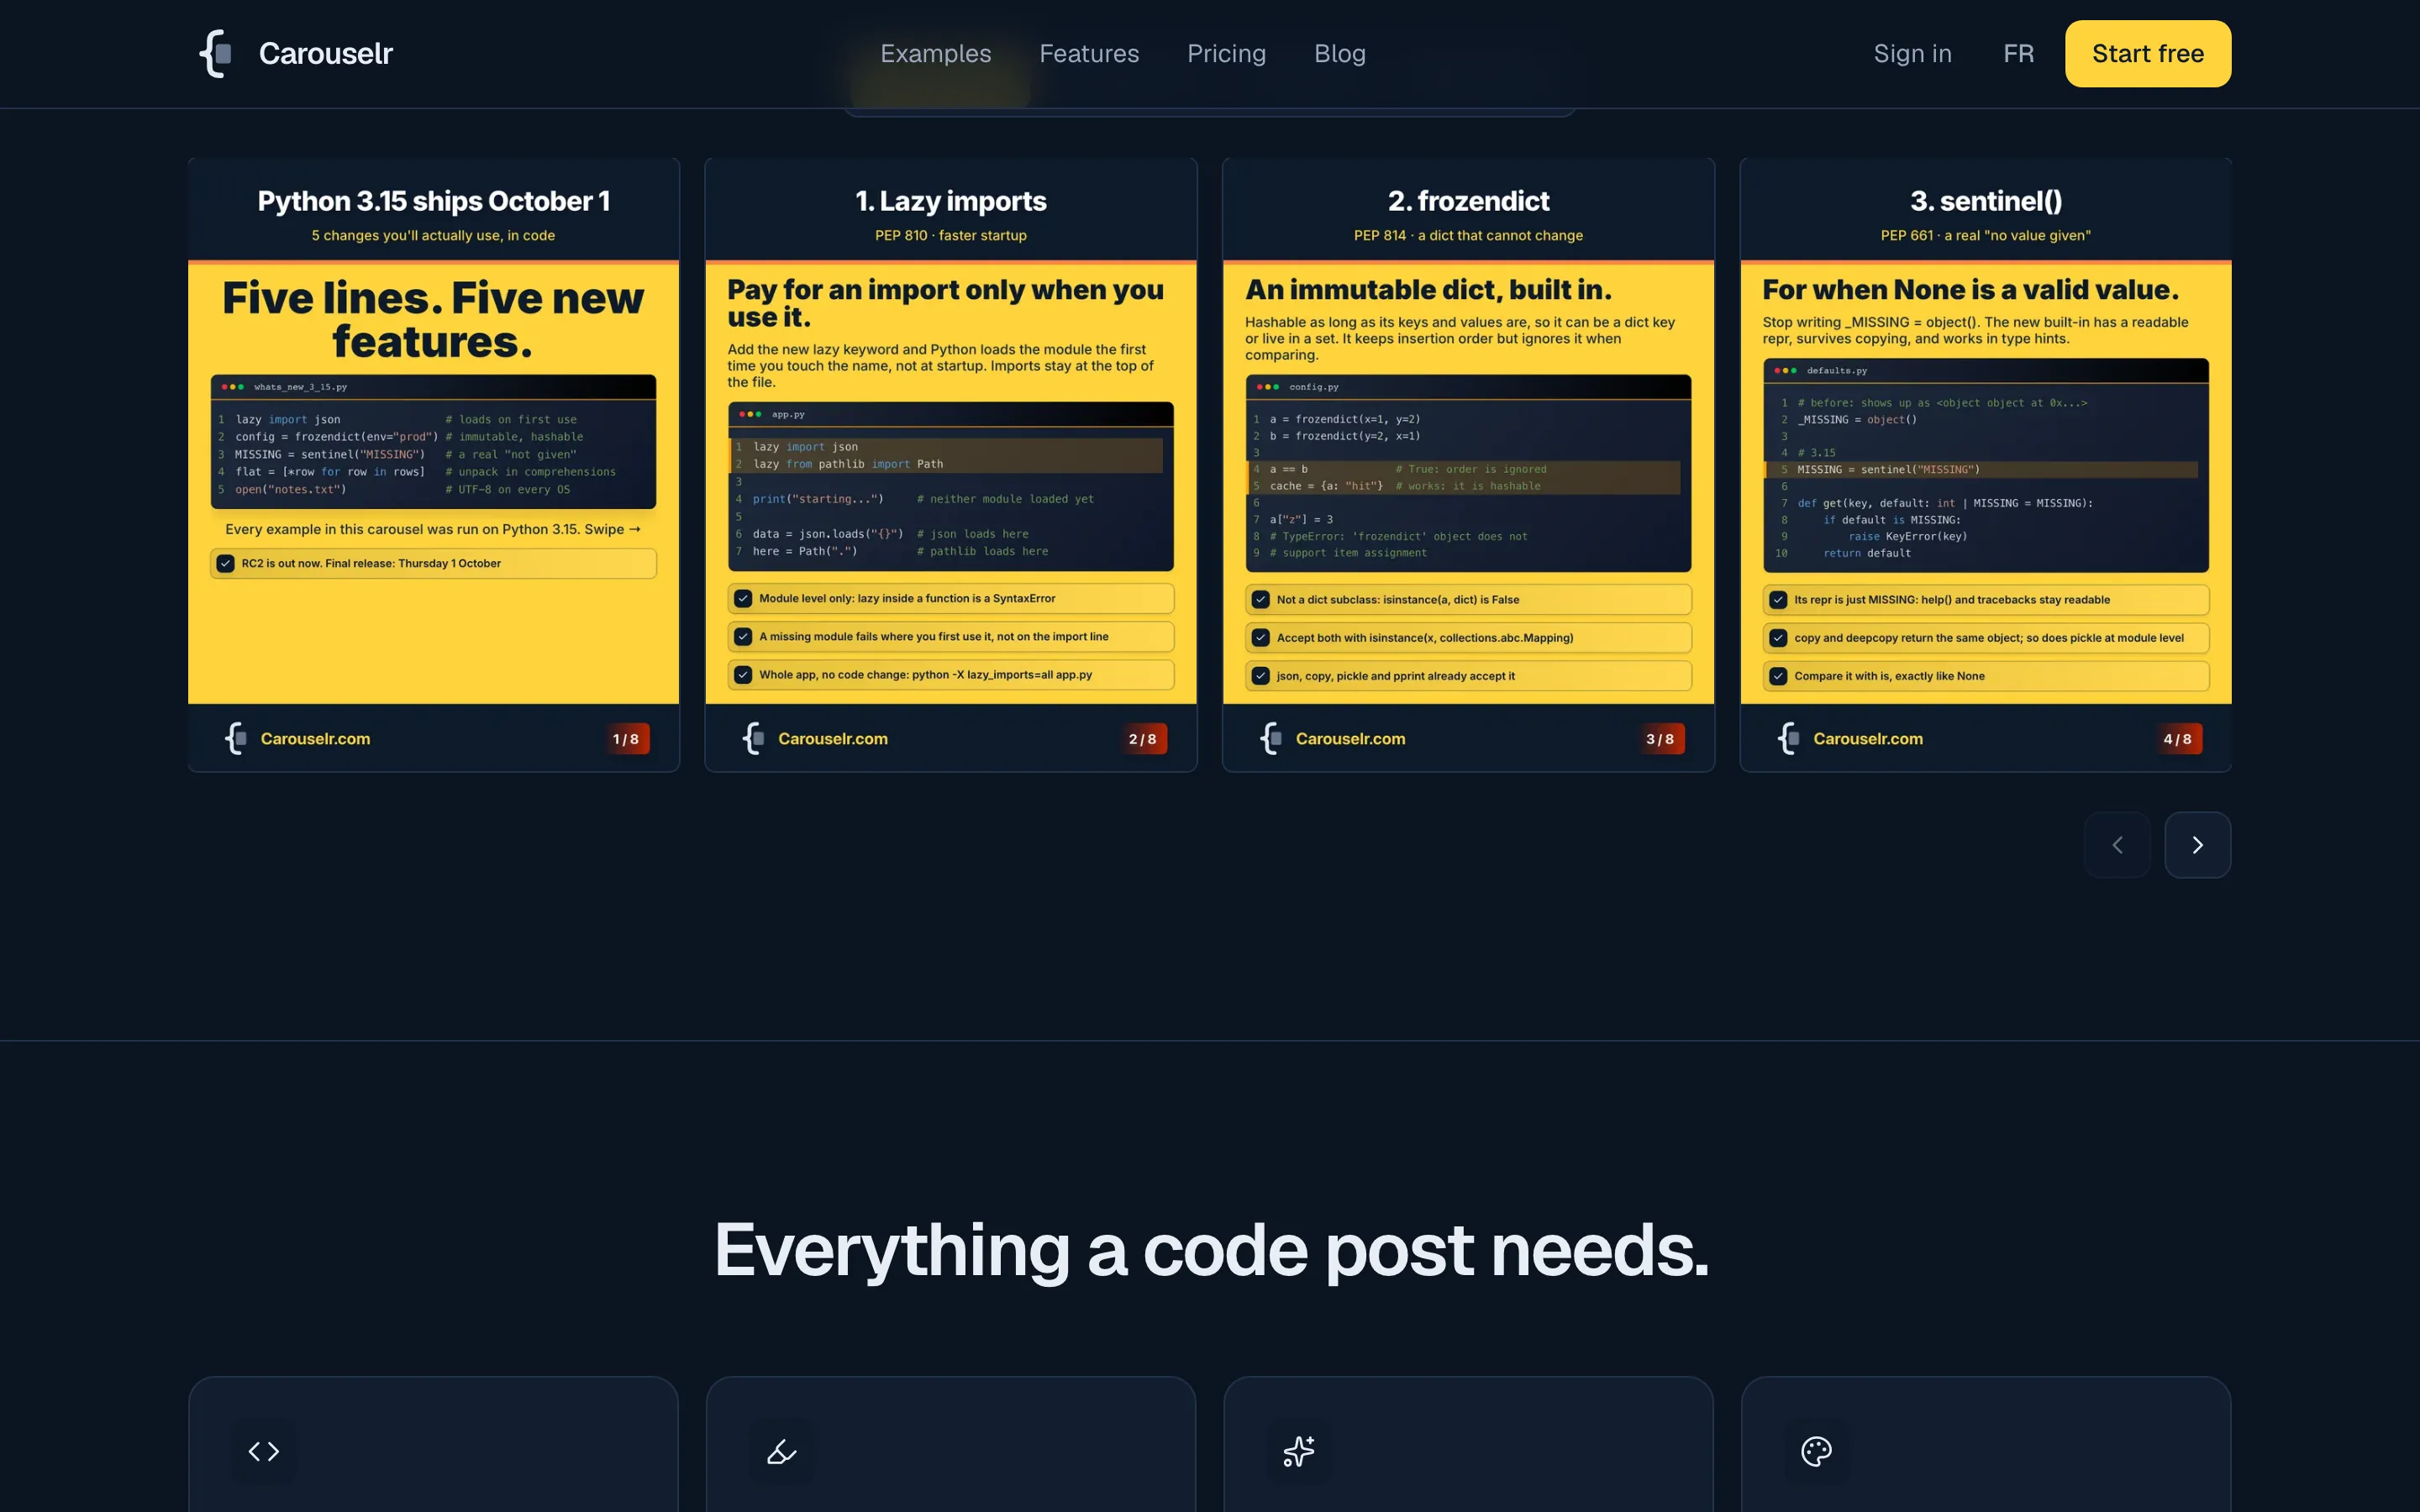The image size is (2420, 1512).
Task: Click checkbox beside A missing module fails
Action: tap(743, 636)
